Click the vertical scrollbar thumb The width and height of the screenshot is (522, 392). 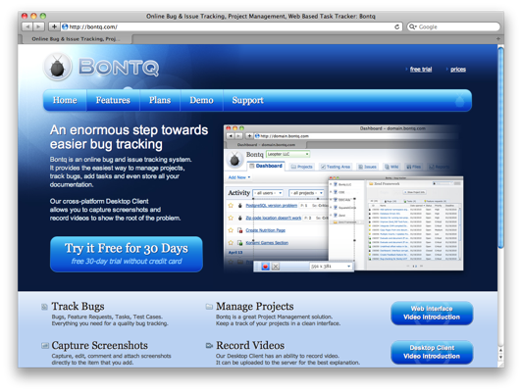pos(500,147)
